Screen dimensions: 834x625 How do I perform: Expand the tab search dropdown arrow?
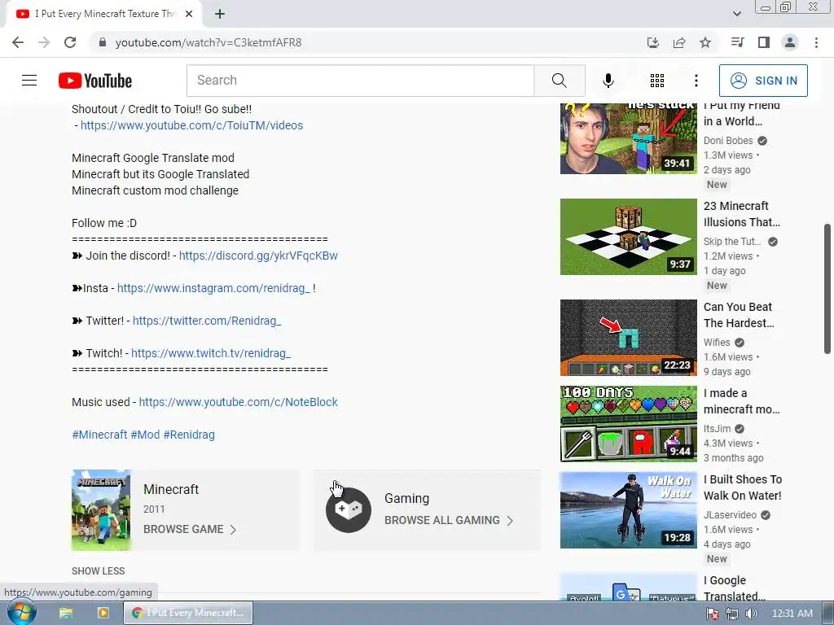(x=736, y=14)
